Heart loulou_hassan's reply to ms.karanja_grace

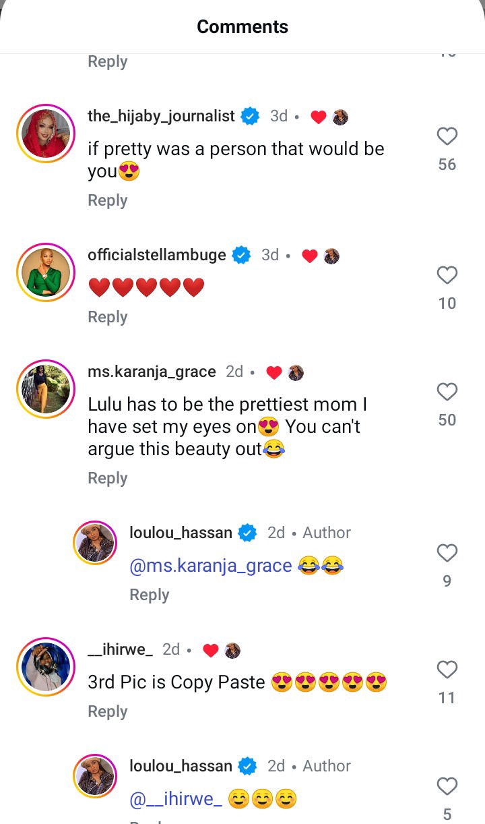point(447,554)
